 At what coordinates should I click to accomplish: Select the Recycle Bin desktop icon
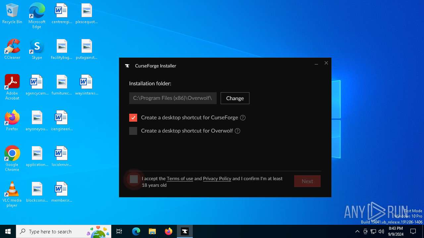[12, 14]
